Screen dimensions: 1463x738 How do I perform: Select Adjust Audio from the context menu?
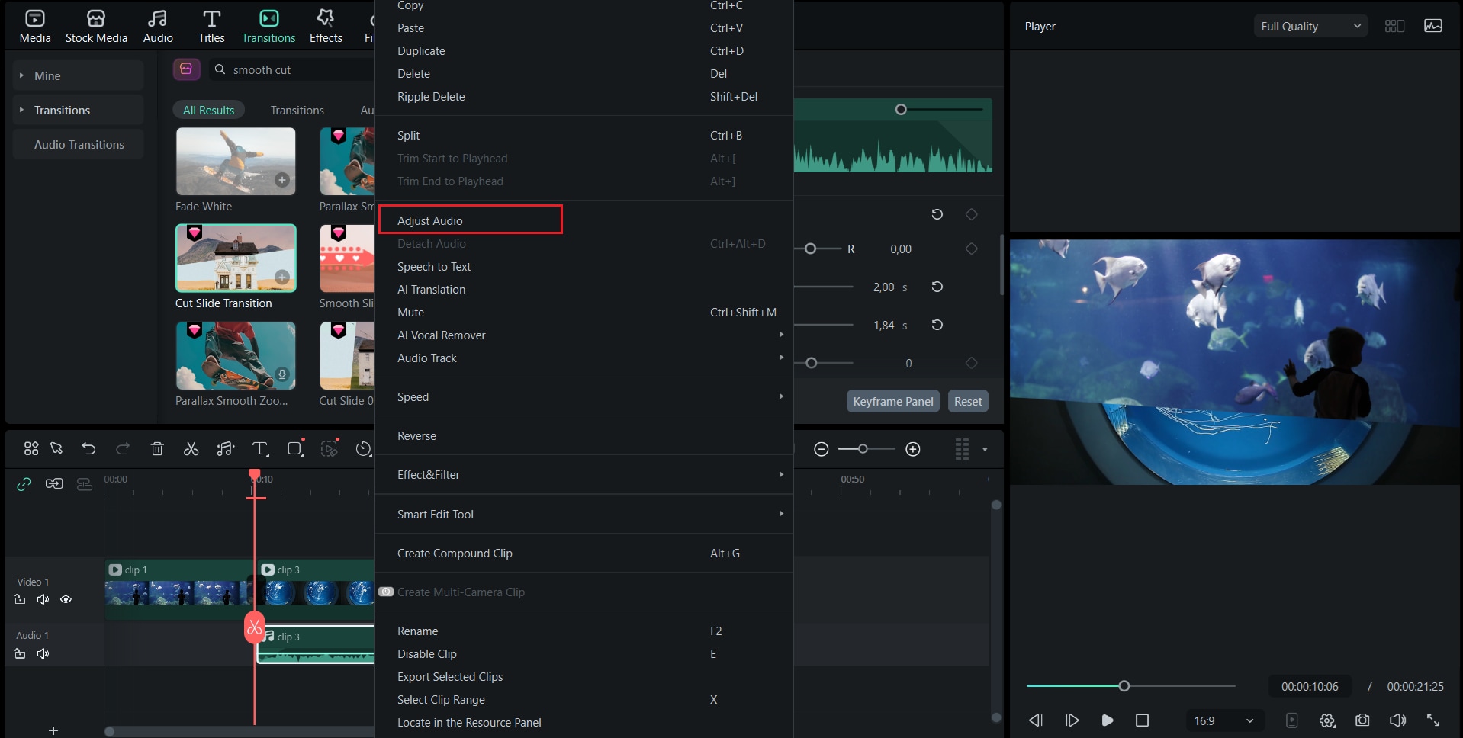click(471, 220)
